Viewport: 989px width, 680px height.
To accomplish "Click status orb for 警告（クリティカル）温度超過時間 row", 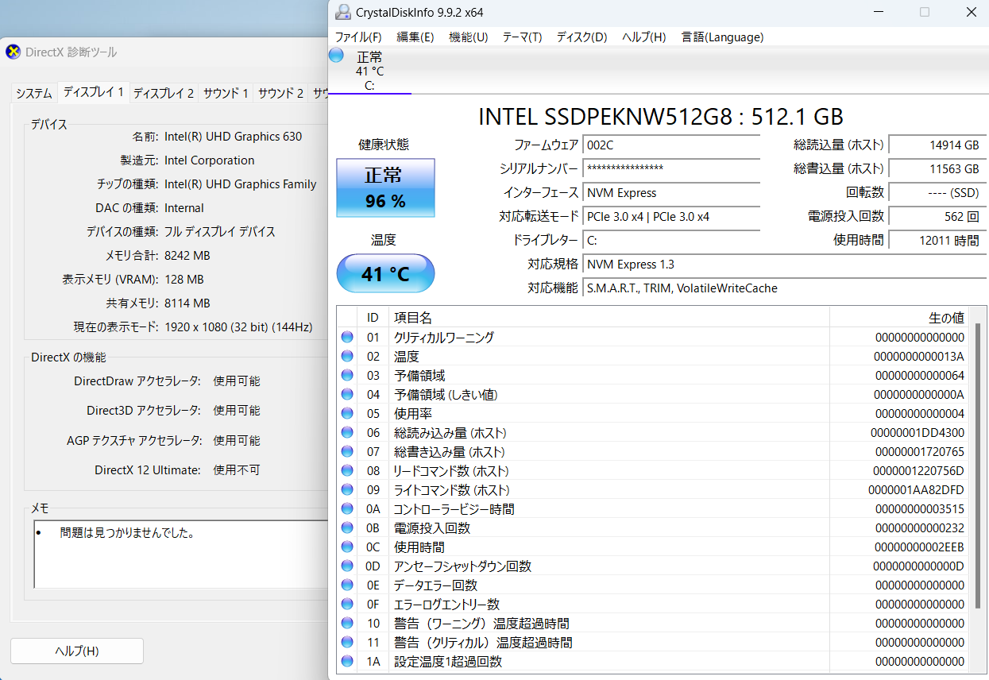I will 347,642.
